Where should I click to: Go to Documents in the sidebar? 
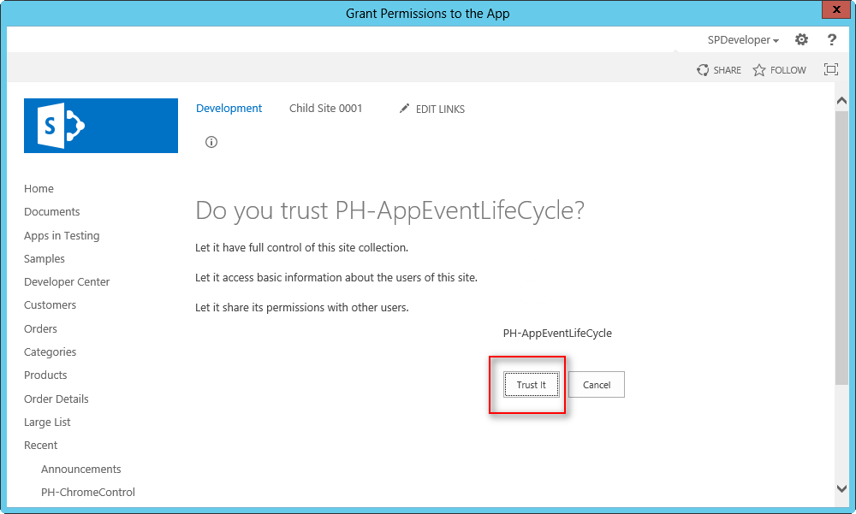click(51, 212)
